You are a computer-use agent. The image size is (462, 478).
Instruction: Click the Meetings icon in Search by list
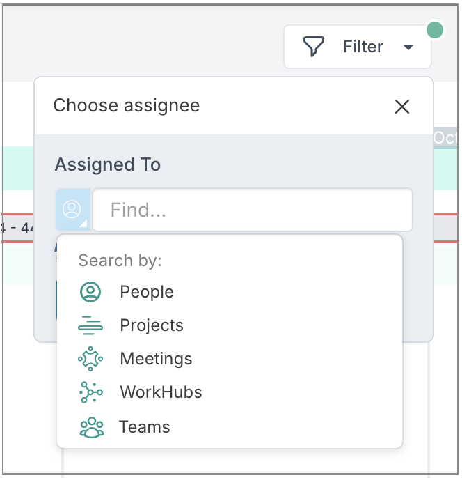tap(90, 358)
